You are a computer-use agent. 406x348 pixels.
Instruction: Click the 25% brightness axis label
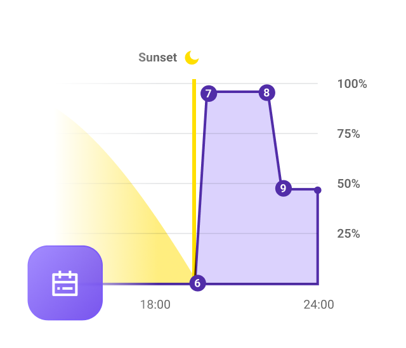click(348, 234)
